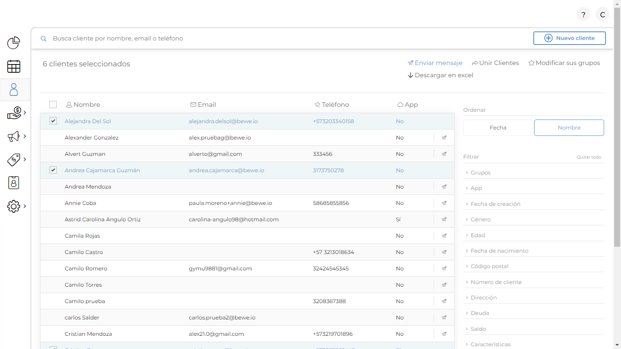621x349 pixels.
Task: Open client Camilo Romero name
Action: click(86, 269)
